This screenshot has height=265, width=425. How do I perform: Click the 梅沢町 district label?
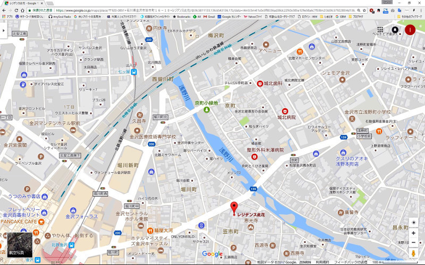point(216,36)
